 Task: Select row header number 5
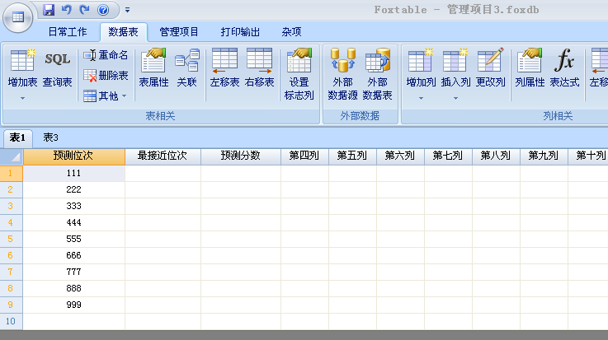12,239
